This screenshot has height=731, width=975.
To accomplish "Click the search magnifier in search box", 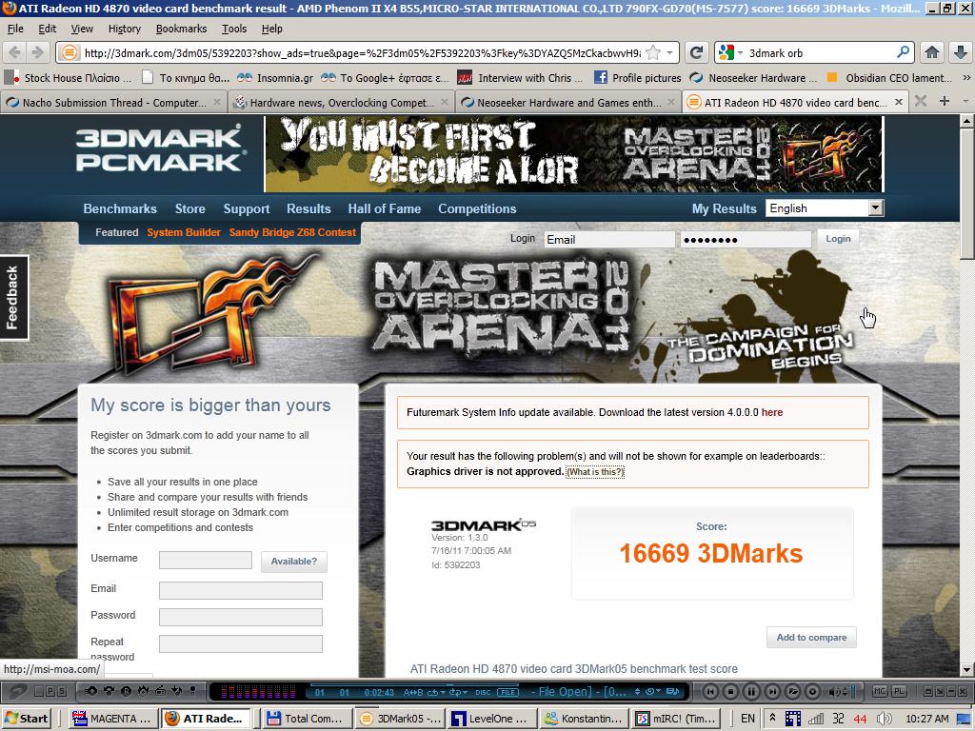I will click(903, 53).
